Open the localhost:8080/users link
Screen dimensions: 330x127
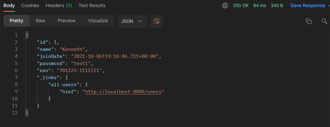point(123,92)
